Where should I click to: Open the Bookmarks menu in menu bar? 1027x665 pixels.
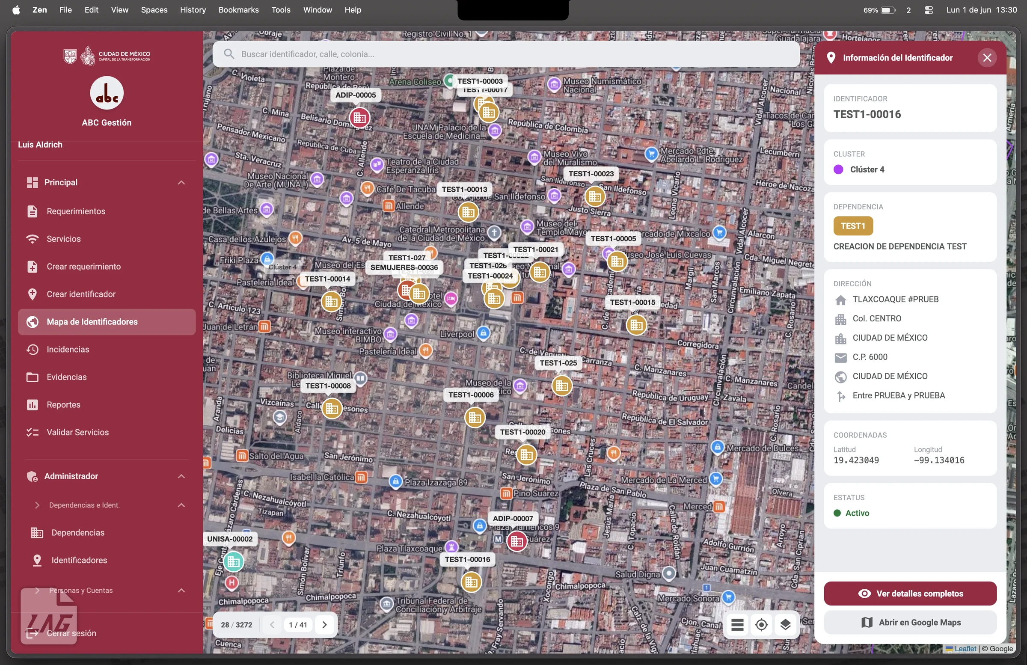[238, 9]
